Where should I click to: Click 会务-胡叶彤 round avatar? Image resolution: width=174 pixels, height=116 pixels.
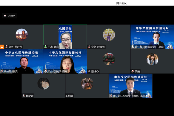click(21, 34)
